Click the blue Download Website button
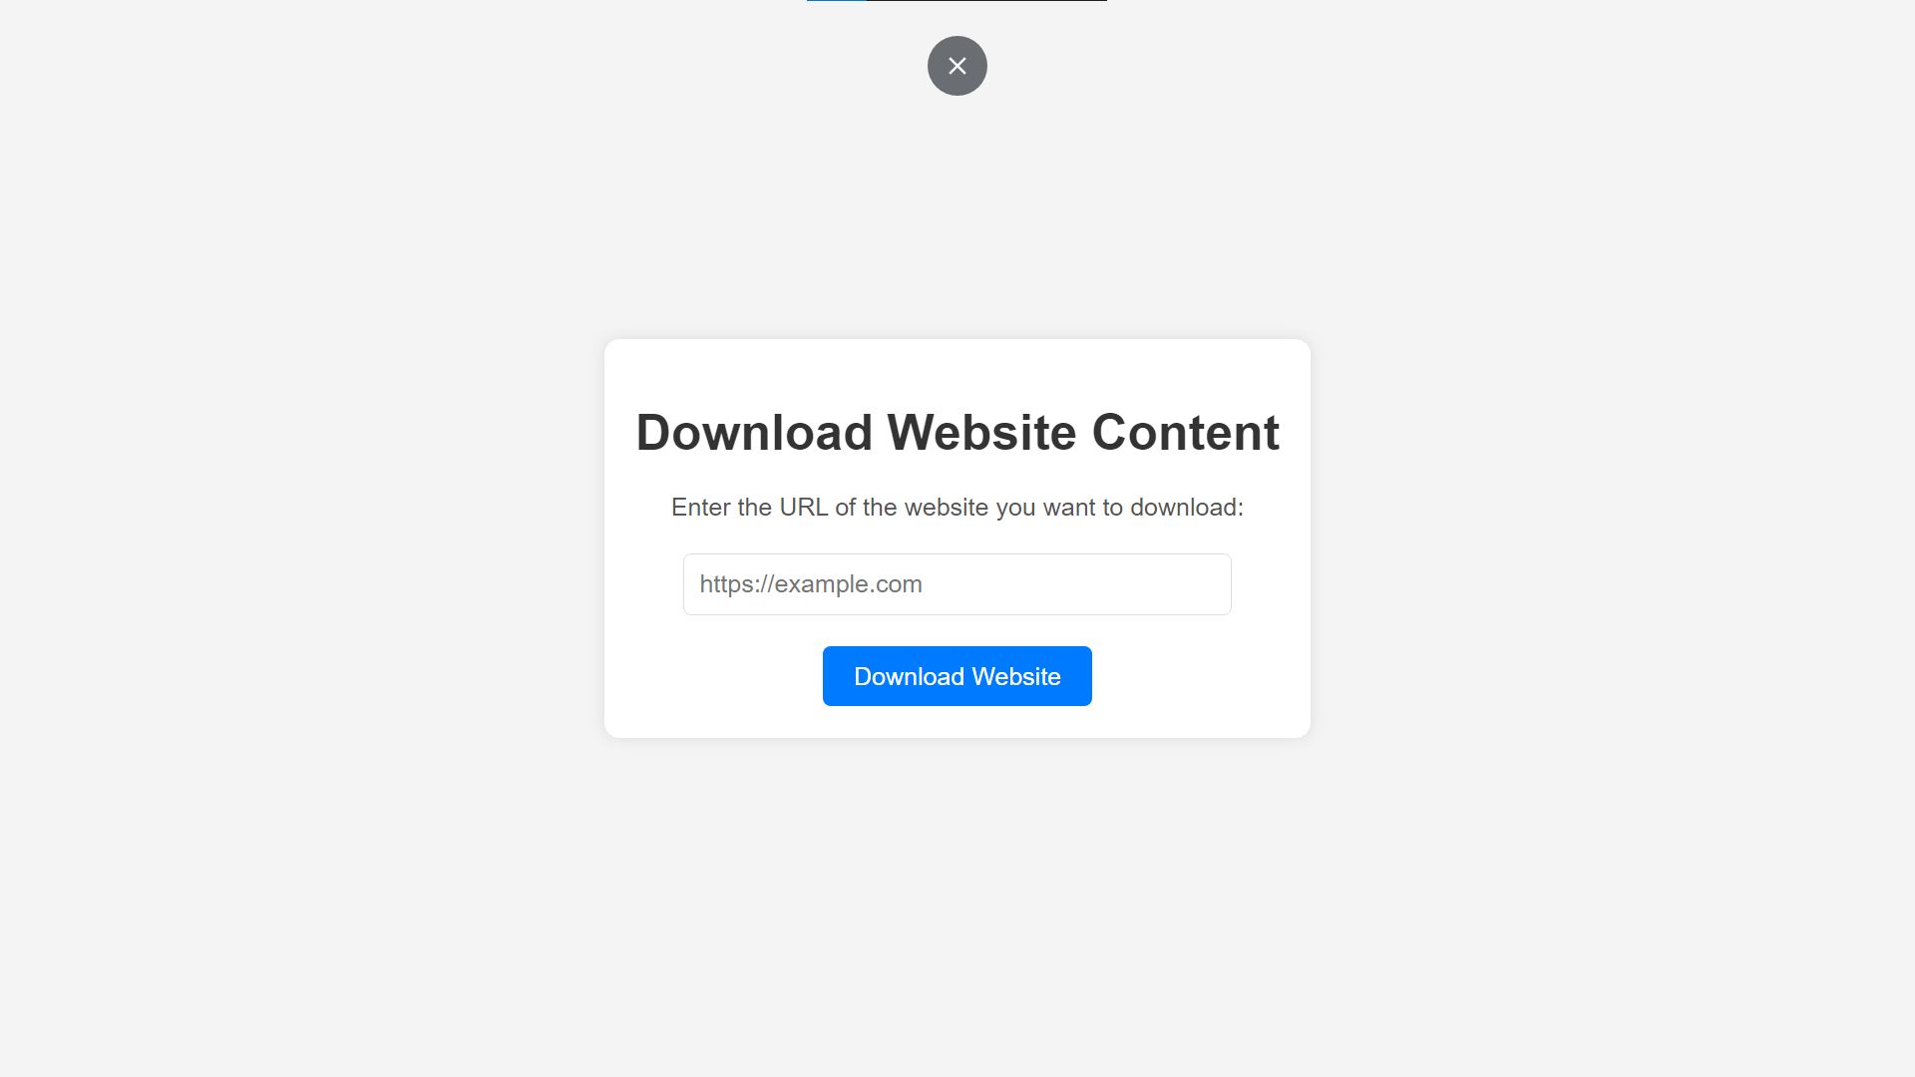 (957, 676)
